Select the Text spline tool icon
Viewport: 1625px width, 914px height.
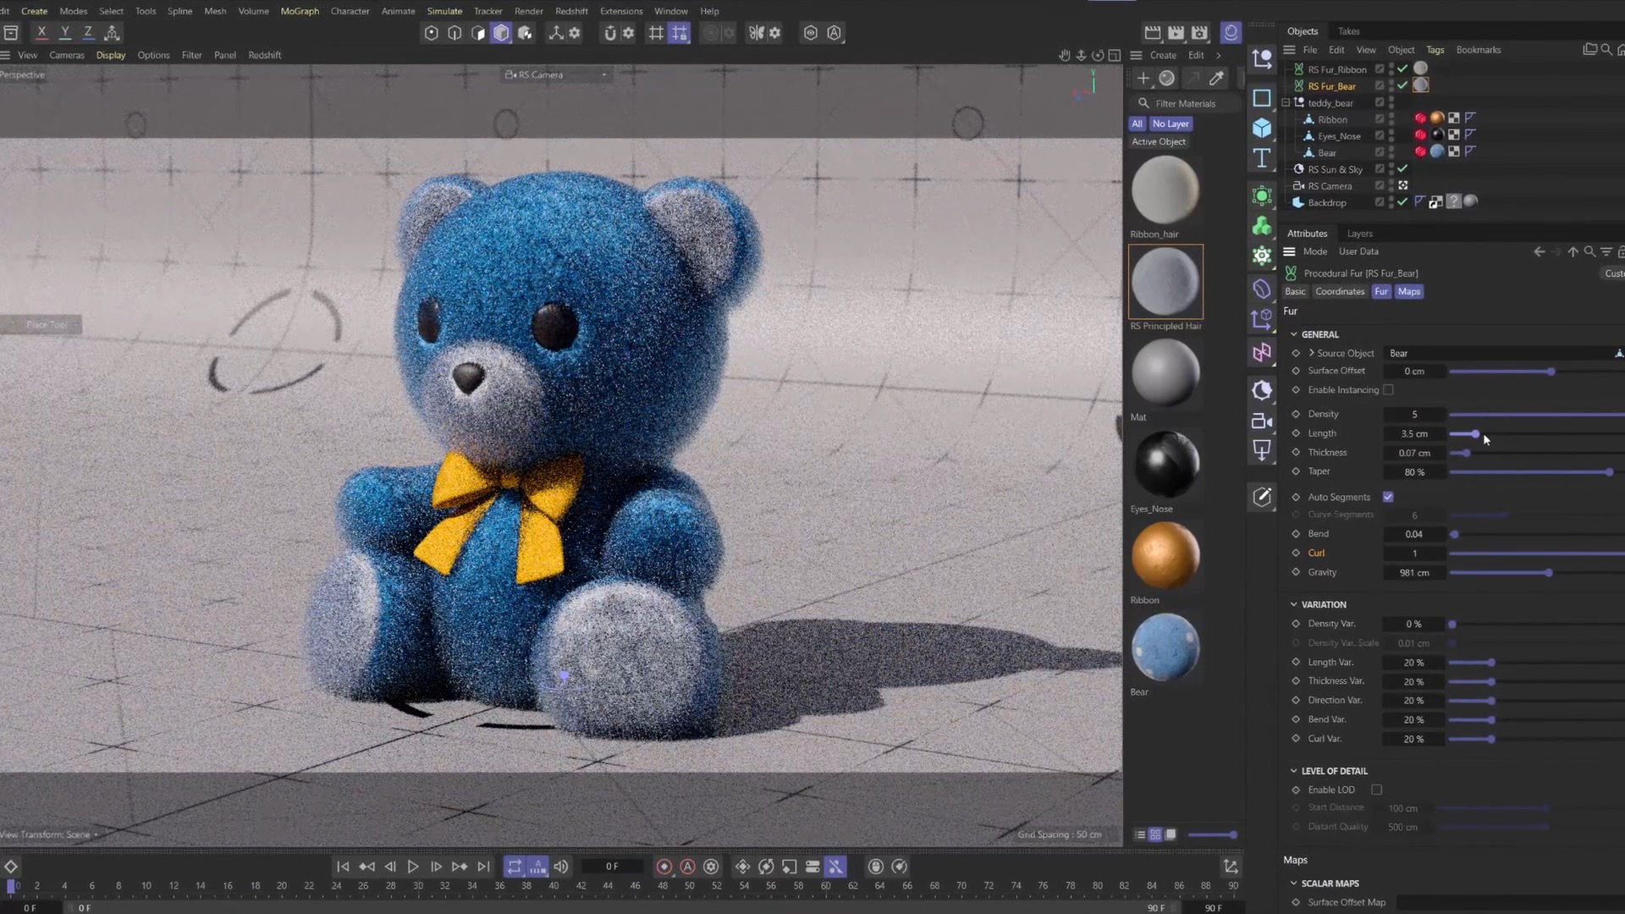click(1262, 158)
